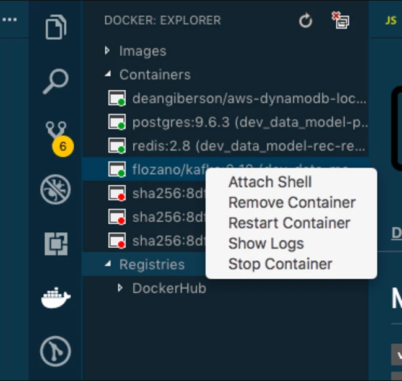Choose Restart Container from the context menu
The width and height of the screenshot is (402, 381).
(289, 223)
